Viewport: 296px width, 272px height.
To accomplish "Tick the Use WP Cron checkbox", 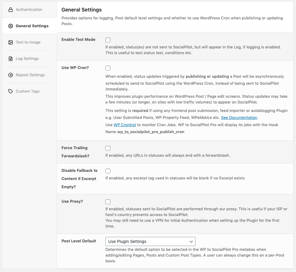I will pyautogui.click(x=108, y=68).
